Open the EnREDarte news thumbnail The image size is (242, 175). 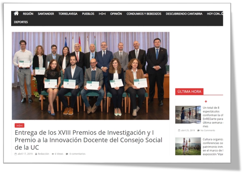click(x=188, y=115)
